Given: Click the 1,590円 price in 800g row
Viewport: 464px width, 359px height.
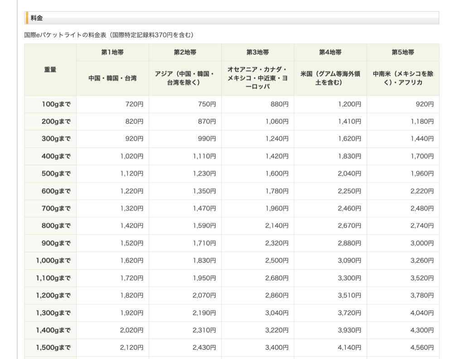Looking at the screenshot, I should pos(204,226).
